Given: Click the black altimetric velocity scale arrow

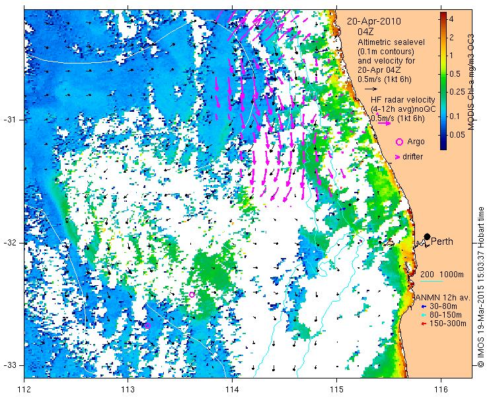Looking at the screenshot, I should click(371, 89).
